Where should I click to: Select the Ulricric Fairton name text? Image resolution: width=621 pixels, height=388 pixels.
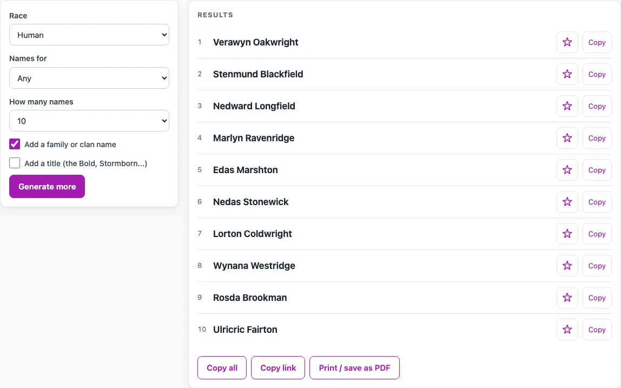pos(245,330)
